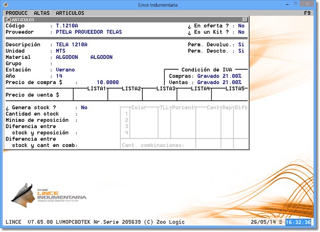Click the Color column header
Screen dimensions: 320x232
[139, 107]
